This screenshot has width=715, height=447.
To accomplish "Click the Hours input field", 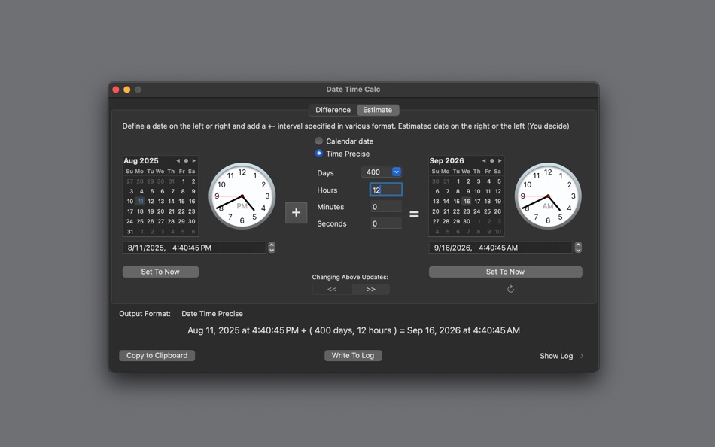I will (x=386, y=190).
